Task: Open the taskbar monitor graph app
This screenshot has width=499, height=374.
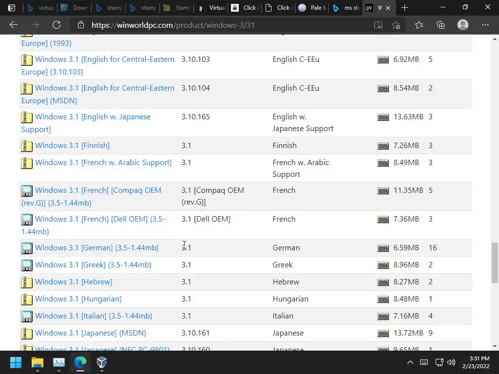Action: 59,362
